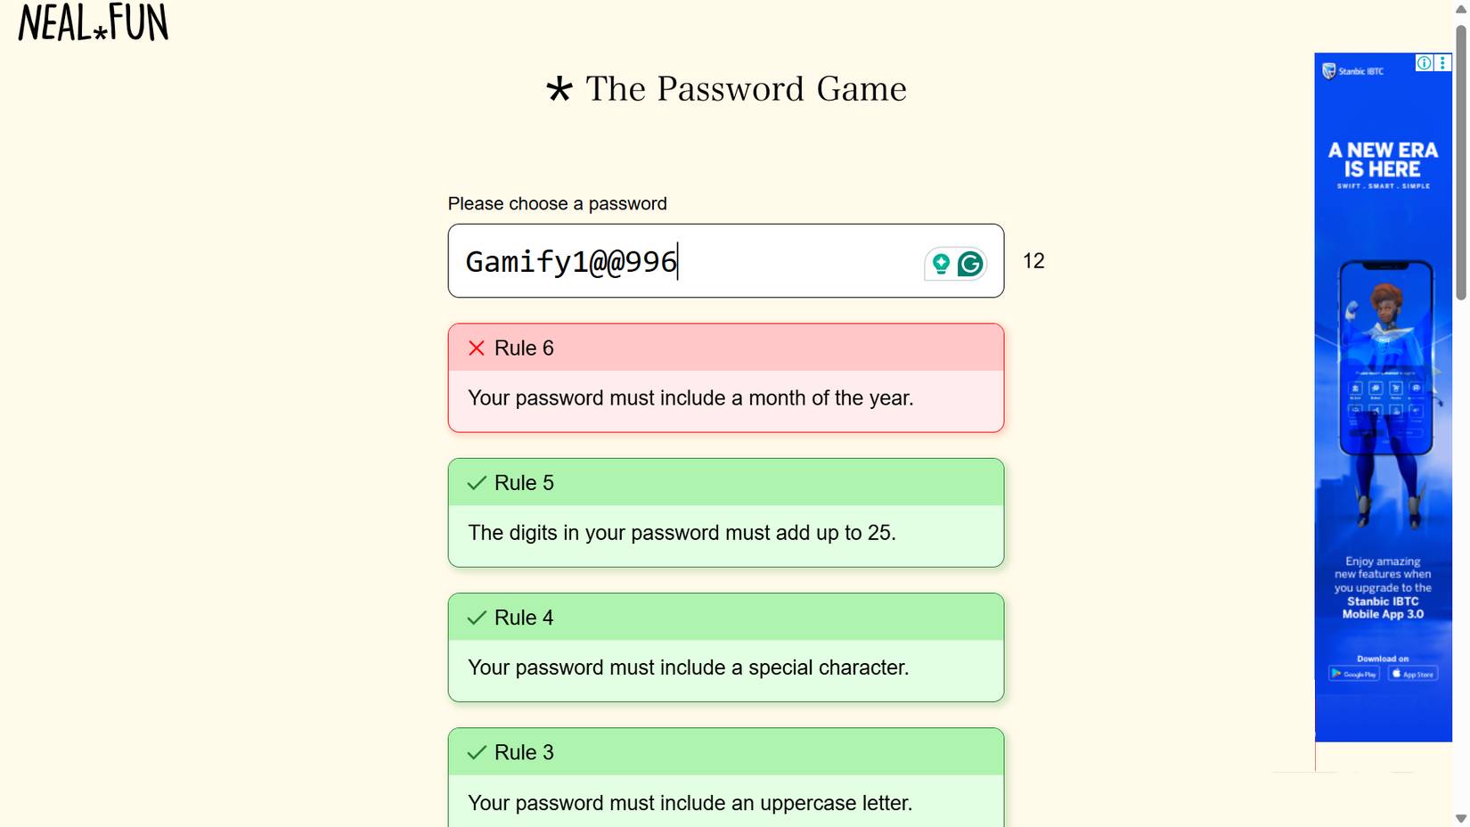
Task: Click the scrollbar down arrow
Action: pyautogui.click(x=1461, y=816)
